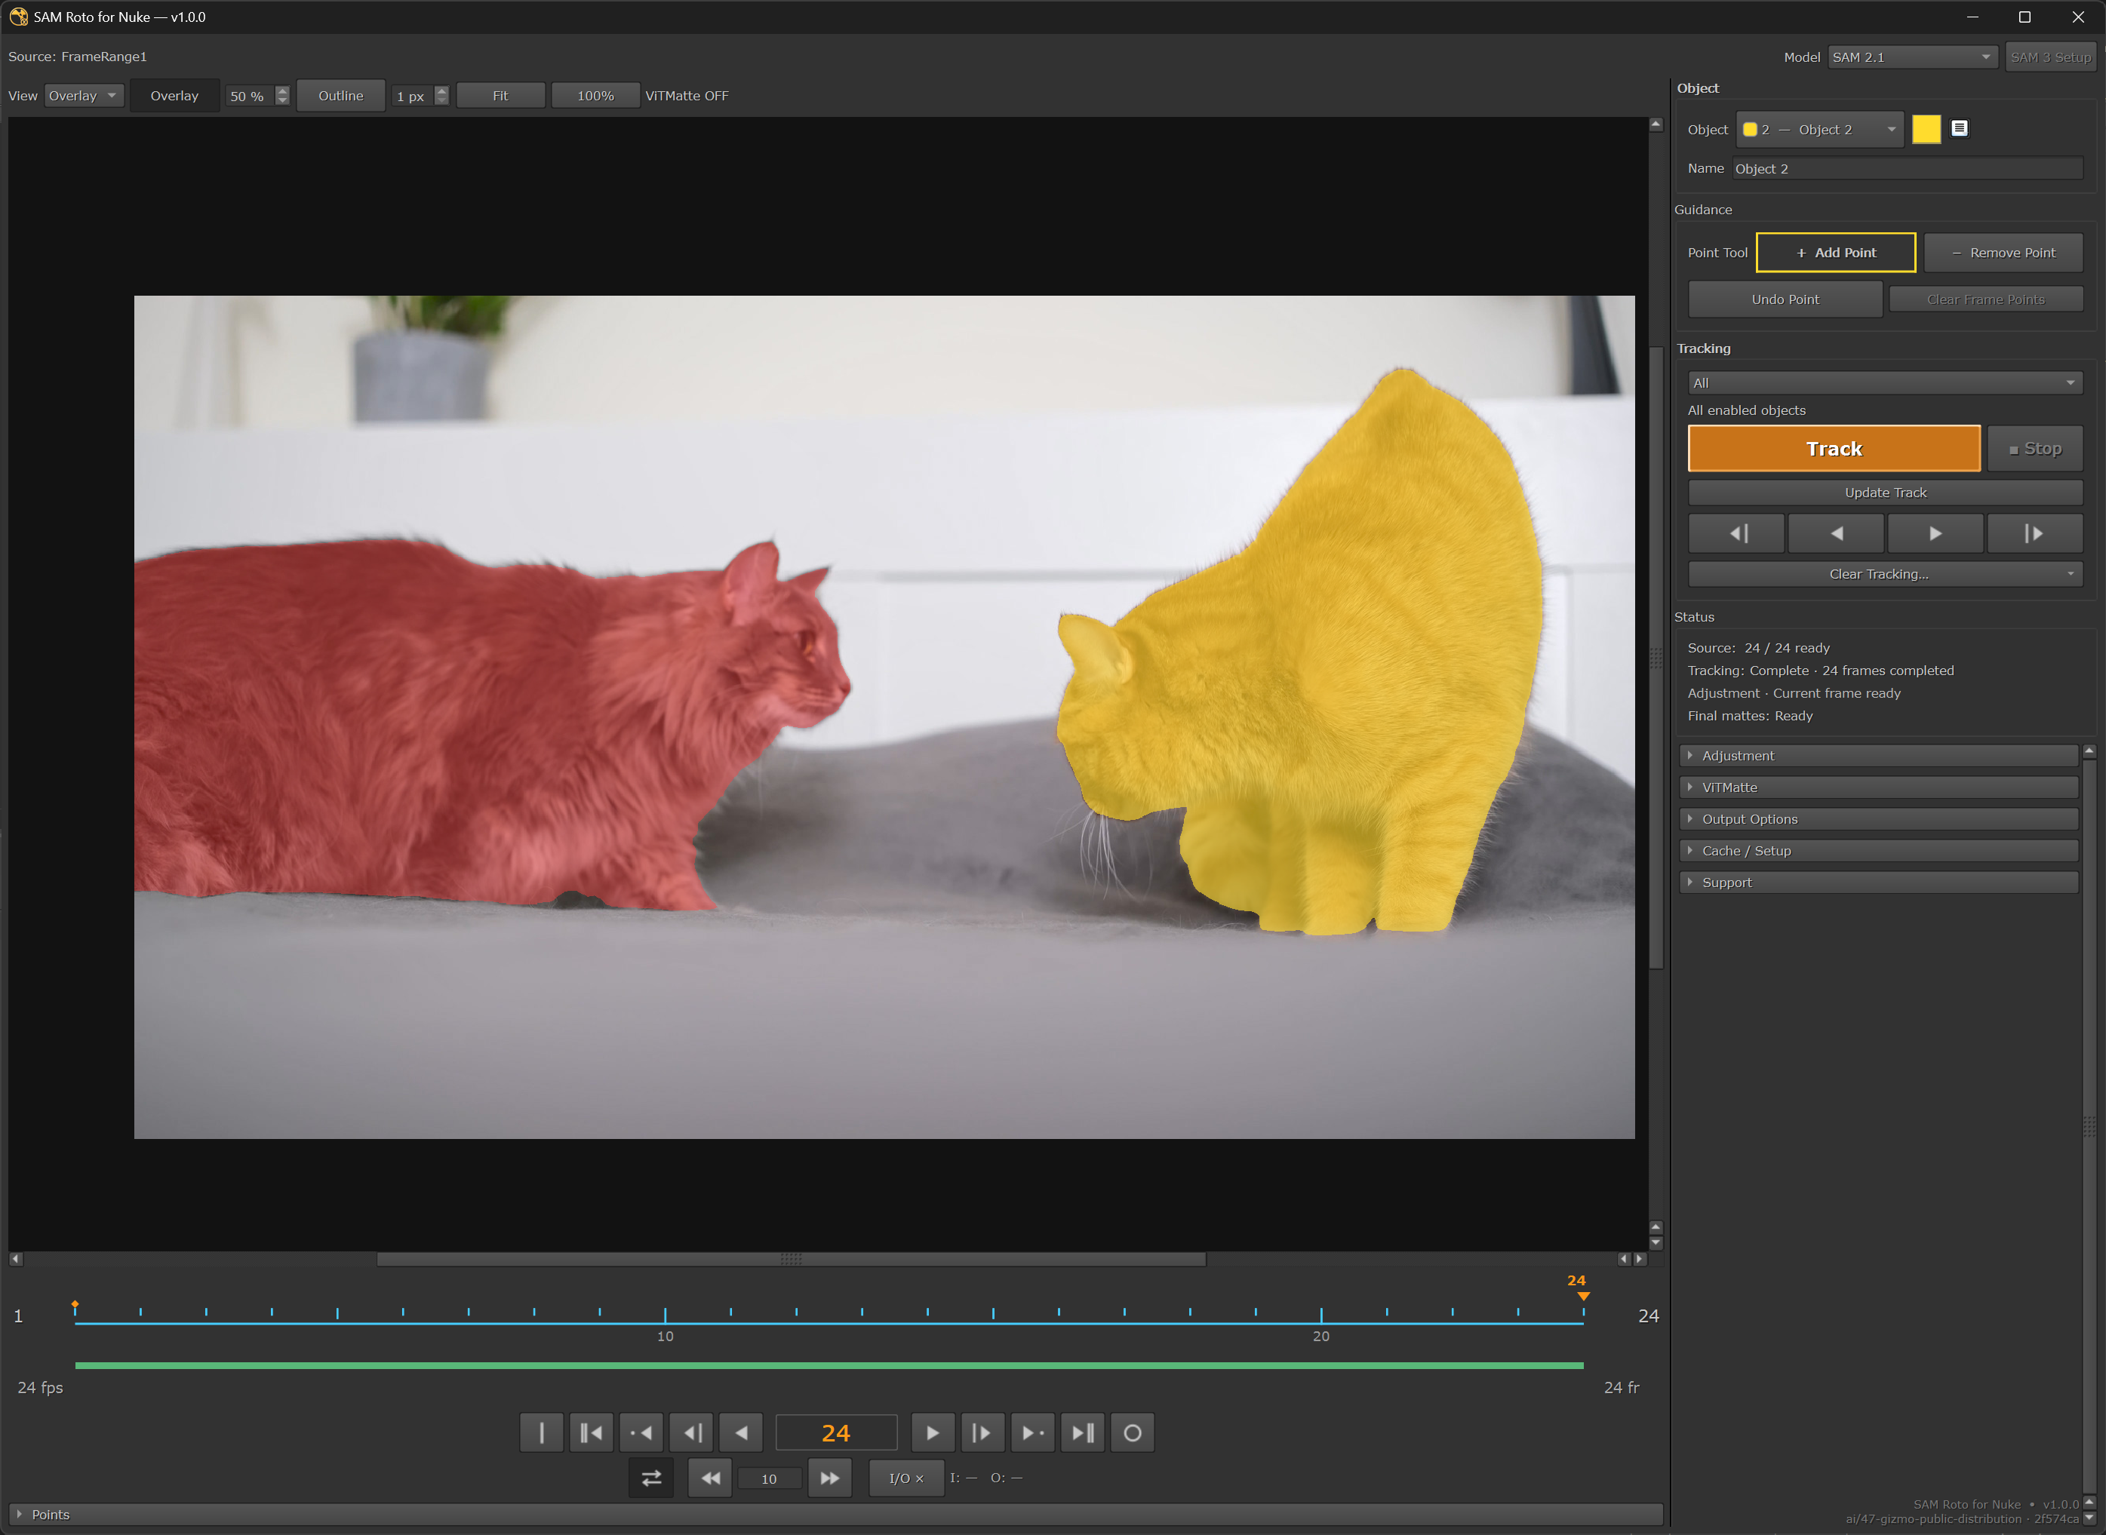Click the circle record icon button
The width and height of the screenshot is (2106, 1535).
coord(1132,1432)
